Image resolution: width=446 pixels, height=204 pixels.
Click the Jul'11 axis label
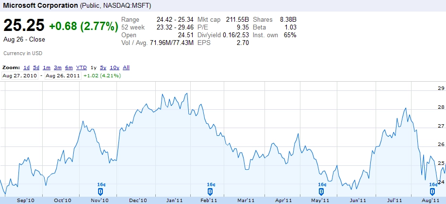[395, 201]
